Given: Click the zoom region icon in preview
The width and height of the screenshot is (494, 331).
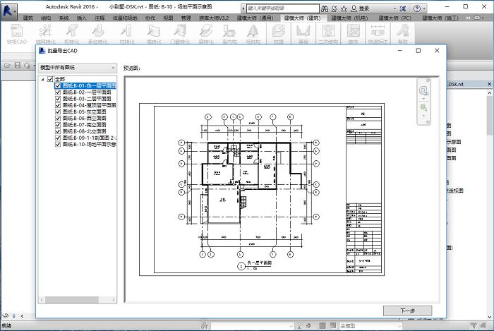Looking at the screenshot, I should point(423,108).
